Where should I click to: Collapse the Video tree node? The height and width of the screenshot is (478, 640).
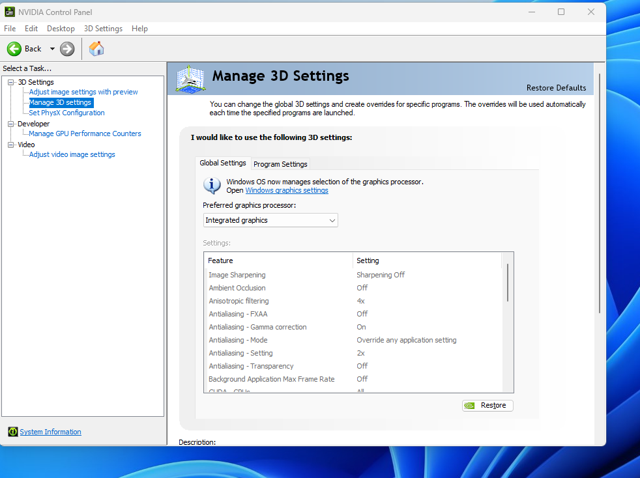pyautogui.click(x=11, y=145)
